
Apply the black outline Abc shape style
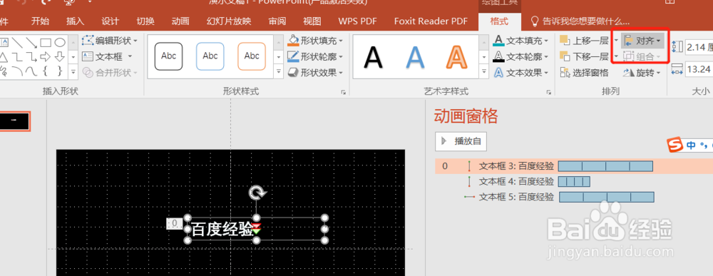pos(169,56)
